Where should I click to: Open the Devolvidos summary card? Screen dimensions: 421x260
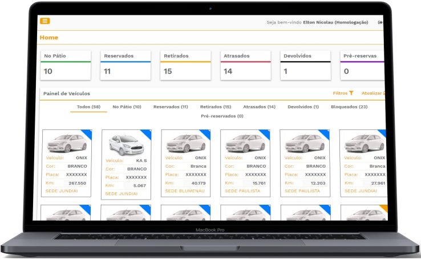point(305,65)
